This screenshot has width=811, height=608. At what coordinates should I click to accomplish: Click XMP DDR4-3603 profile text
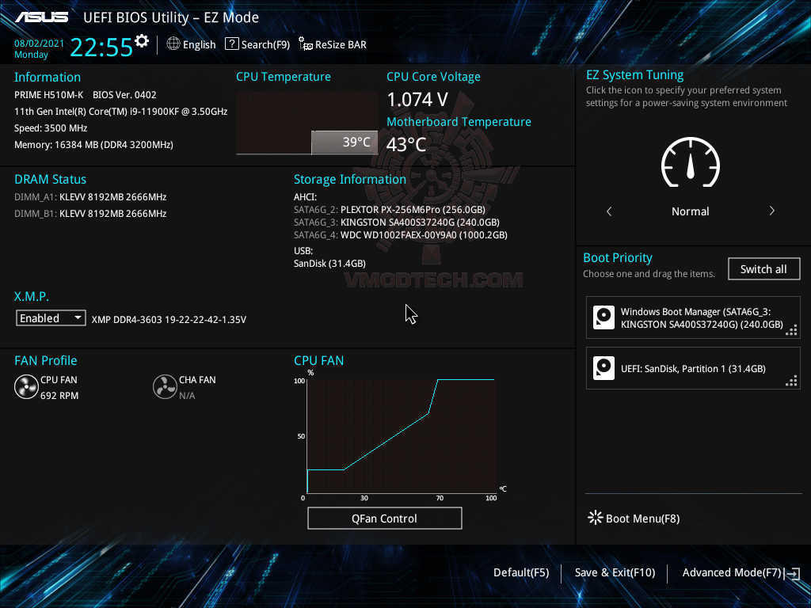[169, 320]
